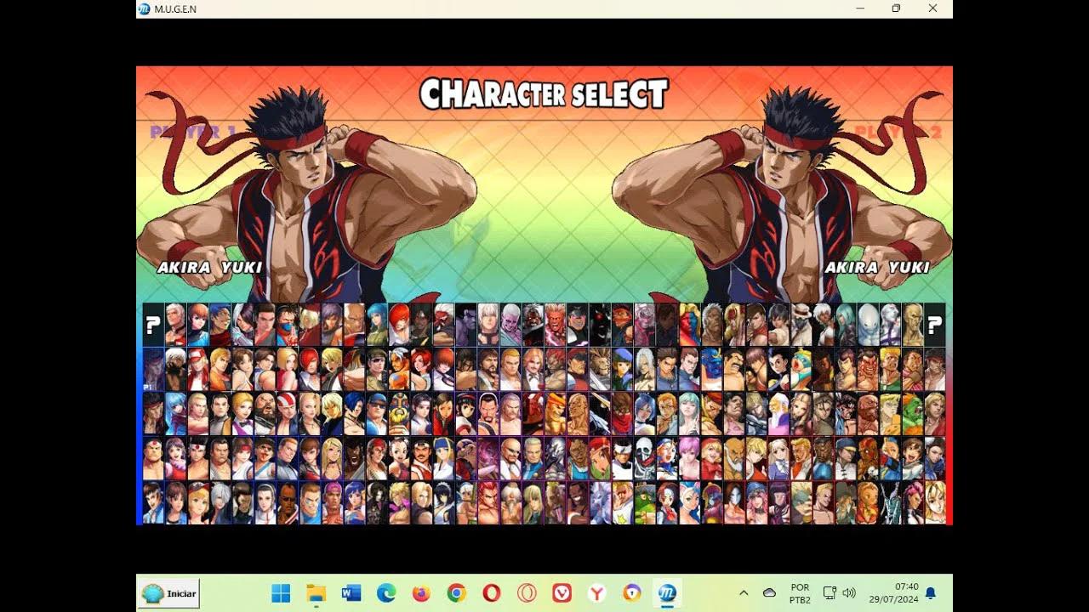The height and width of the screenshot is (612, 1089).
Task: Open Microsoft Edge
Action: pyautogui.click(x=385, y=593)
